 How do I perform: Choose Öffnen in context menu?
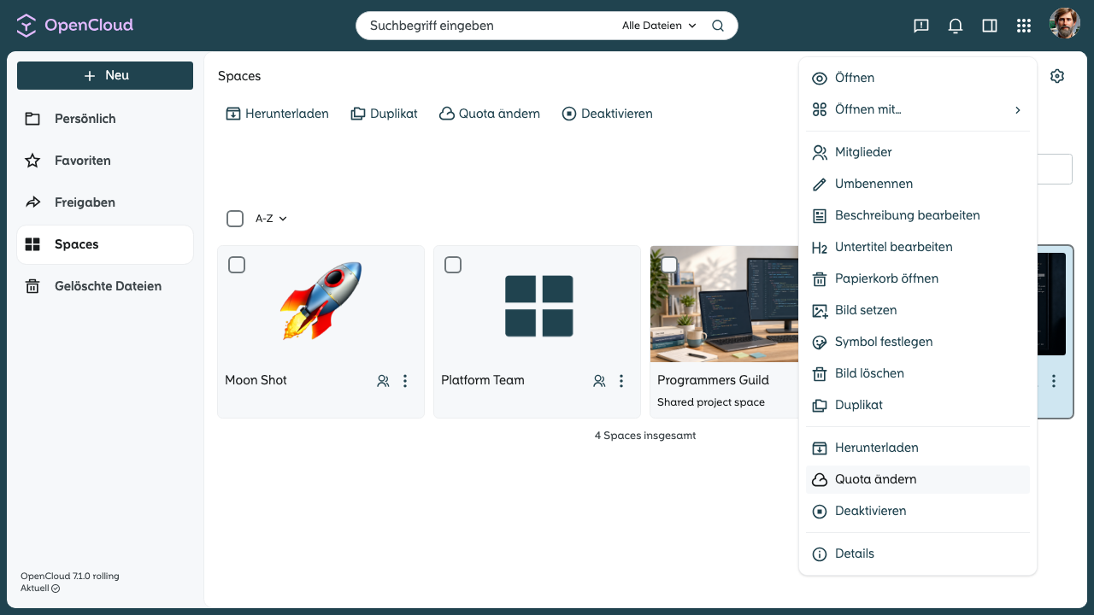(918, 78)
